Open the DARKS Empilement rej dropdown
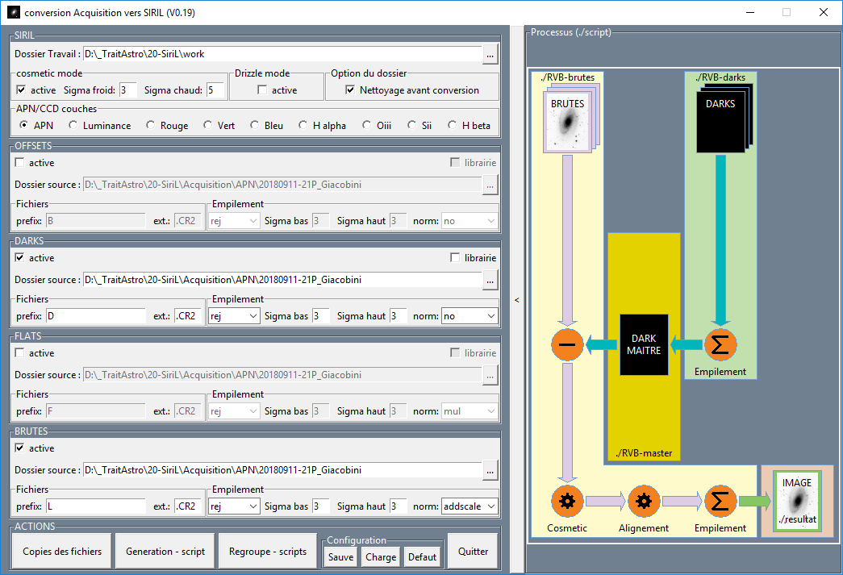843x575 pixels. [x=234, y=316]
